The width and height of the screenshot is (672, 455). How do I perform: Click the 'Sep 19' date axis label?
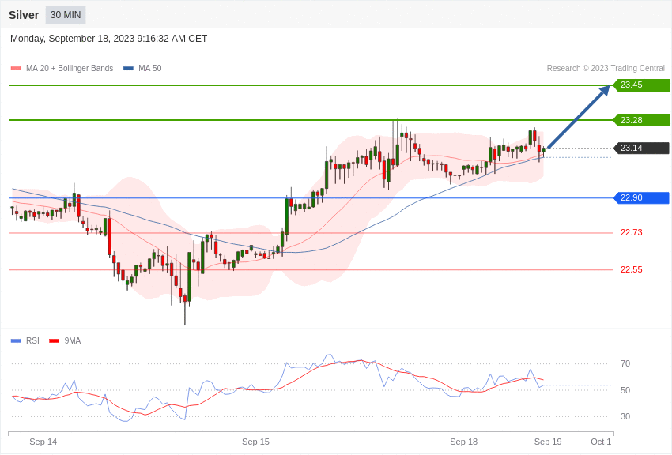(x=548, y=442)
